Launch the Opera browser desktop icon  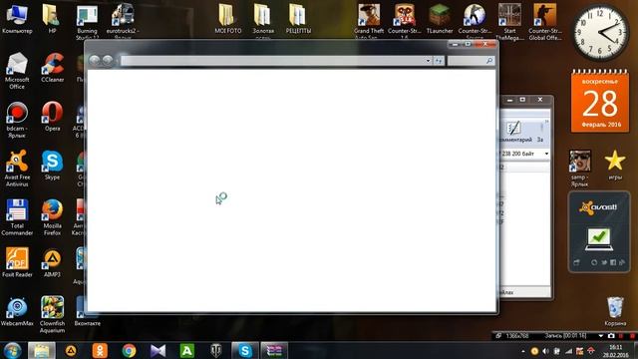[x=52, y=117]
